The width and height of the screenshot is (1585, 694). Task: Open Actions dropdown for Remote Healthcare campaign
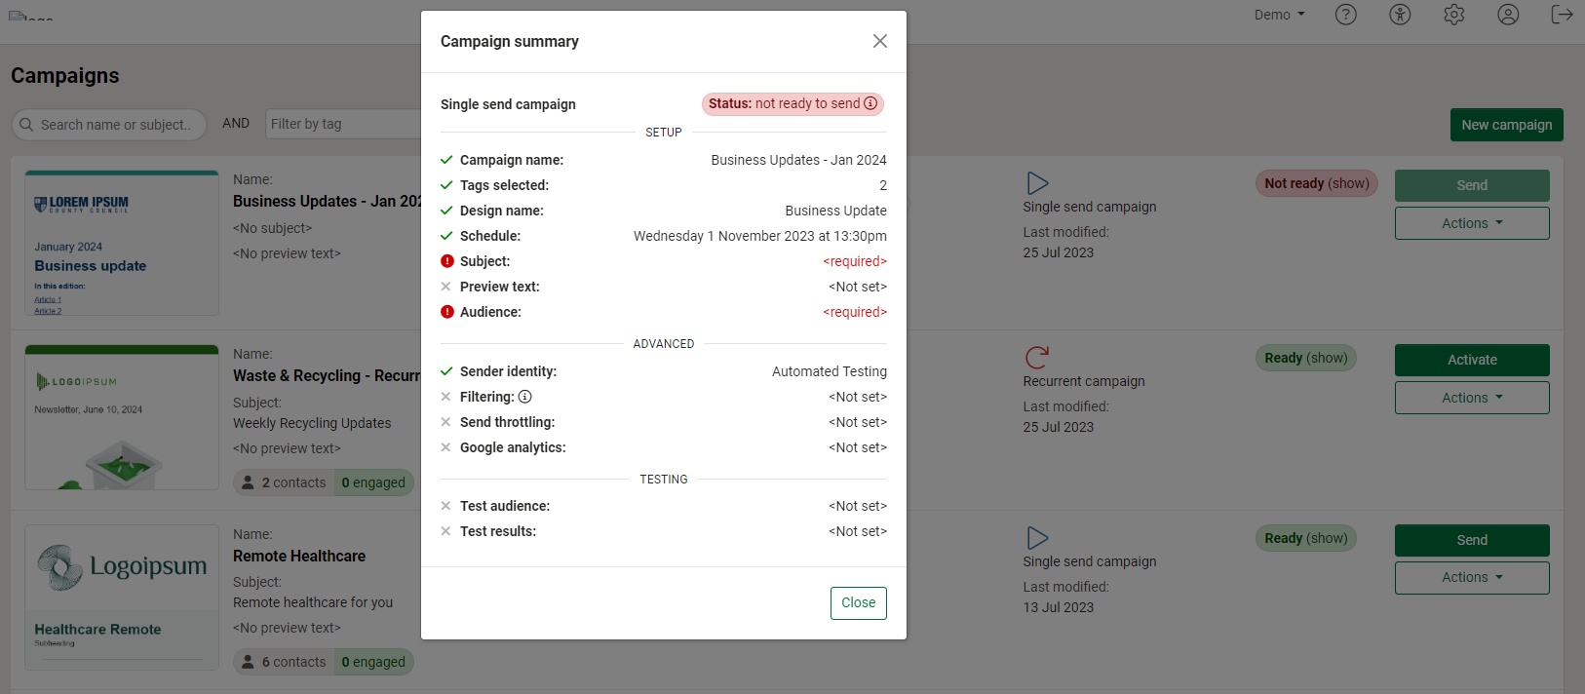click(1471, 577)
